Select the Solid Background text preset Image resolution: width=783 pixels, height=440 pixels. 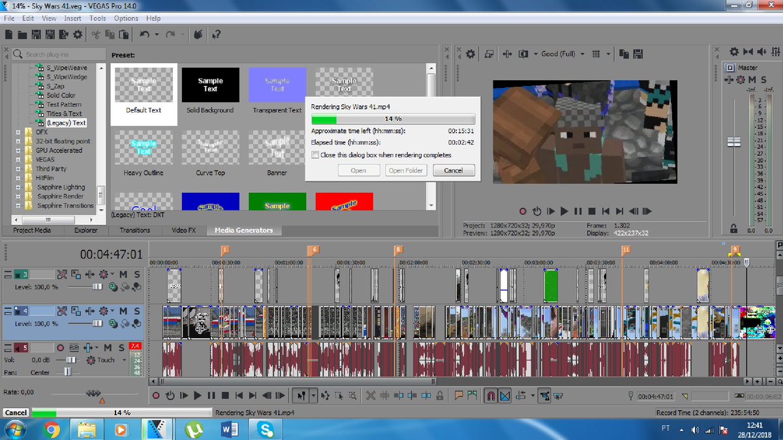(x=210, y=91)
